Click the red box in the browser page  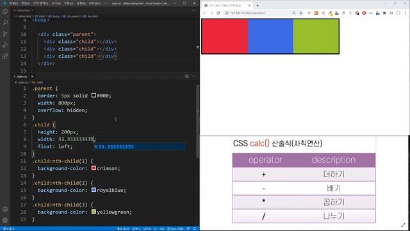(x=225, y=37)
